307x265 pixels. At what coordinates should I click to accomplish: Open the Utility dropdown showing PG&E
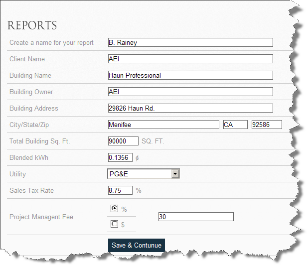pyautogui.click(x=144, y=174)
